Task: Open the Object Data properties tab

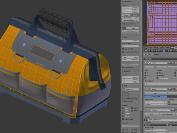Action: point(166,51)
